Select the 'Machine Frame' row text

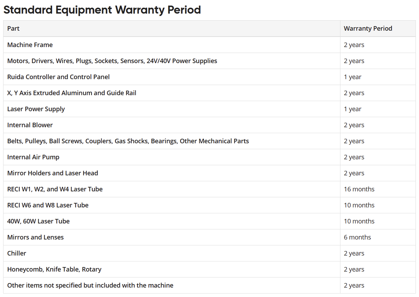(x=30, y=45)
